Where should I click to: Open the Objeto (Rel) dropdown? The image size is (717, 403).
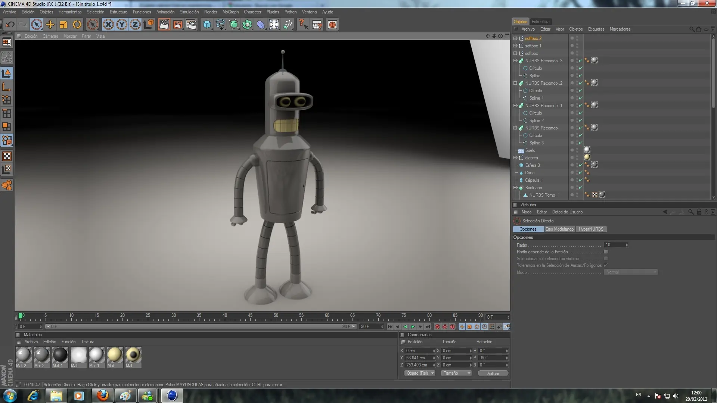pyautogui.click(x=420, y=373)
